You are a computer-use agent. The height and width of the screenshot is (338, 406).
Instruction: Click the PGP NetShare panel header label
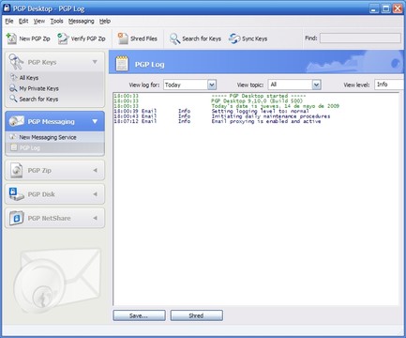[x=49, y=218]
